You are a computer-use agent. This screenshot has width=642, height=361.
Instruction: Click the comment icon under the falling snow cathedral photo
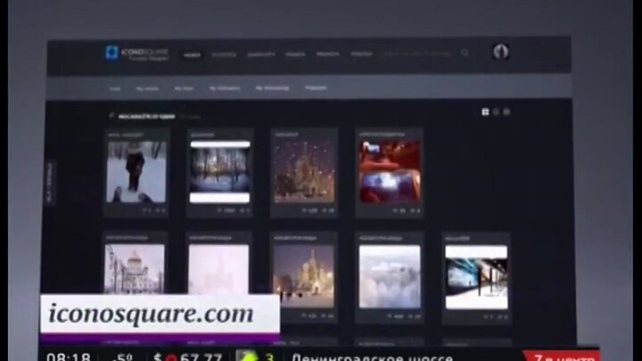pyautogui.click(x=326, y=210)
